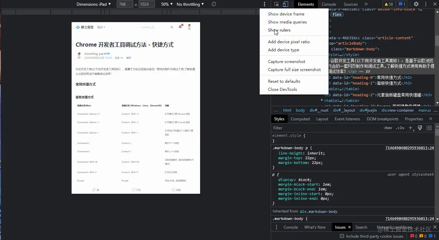The height and width of the screenshot is (240, 439).
Task: Open stylesheet link 7146490480295936013:24 for .markdown-body p
Action: [x=410, y=148]
